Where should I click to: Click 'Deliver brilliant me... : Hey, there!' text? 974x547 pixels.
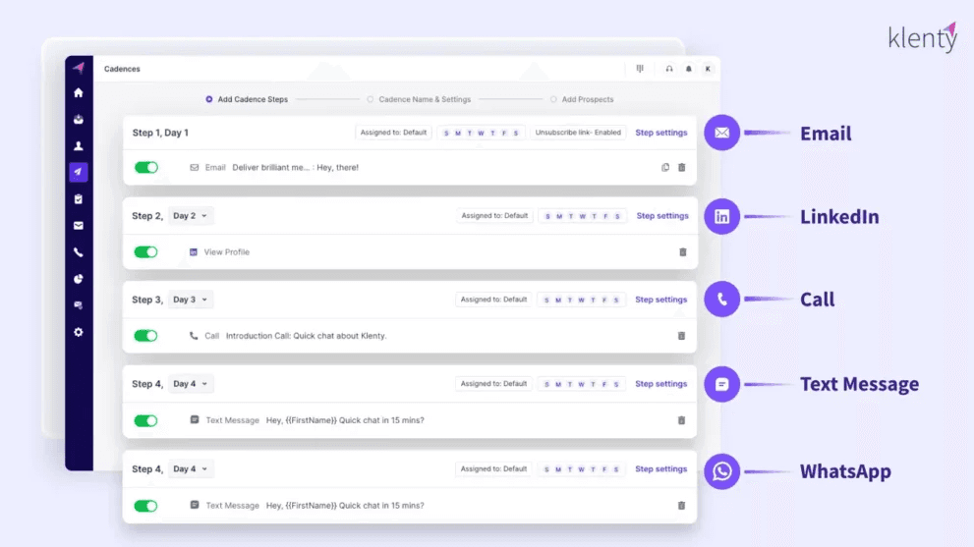click(295, 167)
